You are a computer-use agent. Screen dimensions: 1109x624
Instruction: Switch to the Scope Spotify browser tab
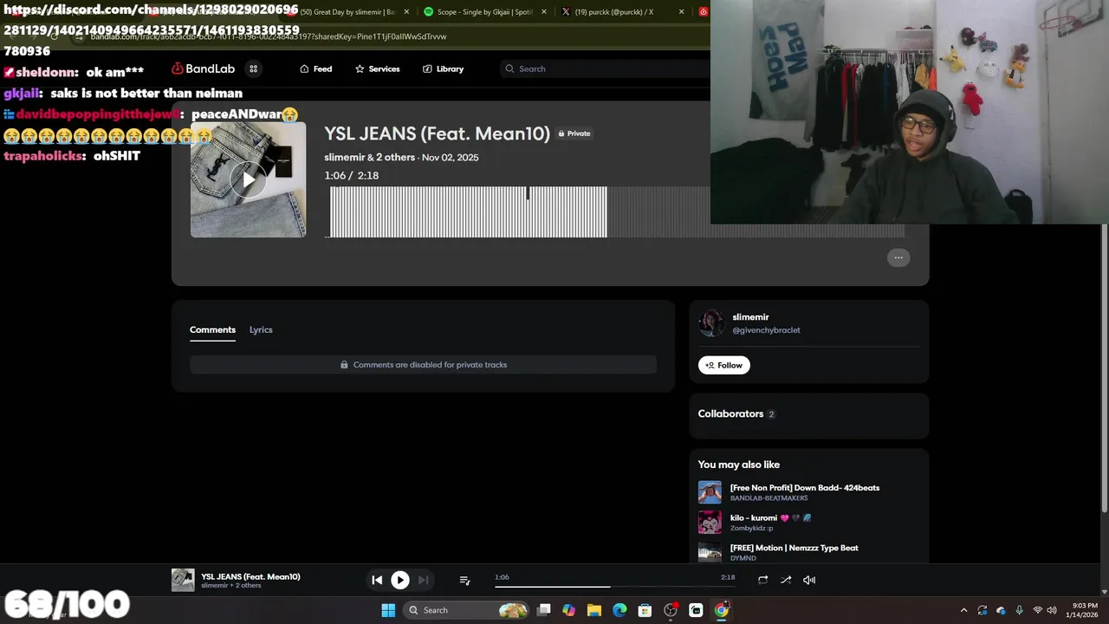point(485,12)
